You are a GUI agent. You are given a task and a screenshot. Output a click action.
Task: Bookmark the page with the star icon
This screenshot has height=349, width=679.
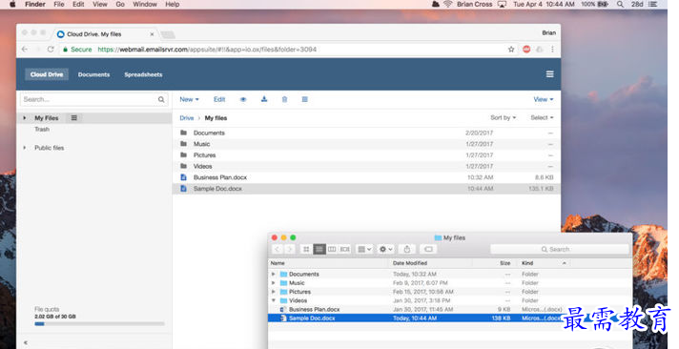coord(511,50)
